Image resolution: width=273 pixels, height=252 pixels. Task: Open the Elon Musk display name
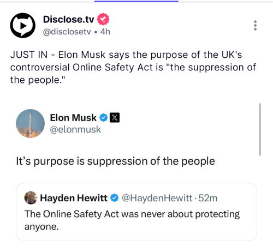[x=73, y=118]
